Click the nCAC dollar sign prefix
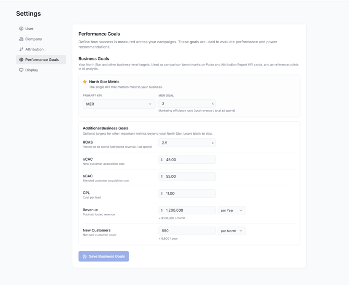 161,160
